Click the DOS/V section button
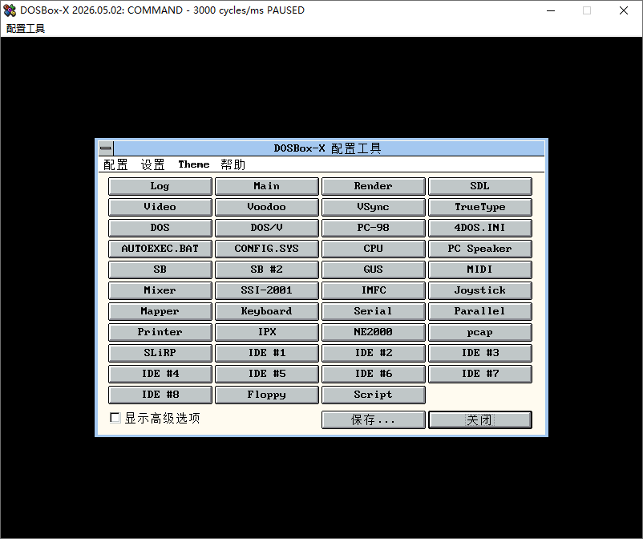This screenshot has height=539, width=643. (x=267, y=228)
